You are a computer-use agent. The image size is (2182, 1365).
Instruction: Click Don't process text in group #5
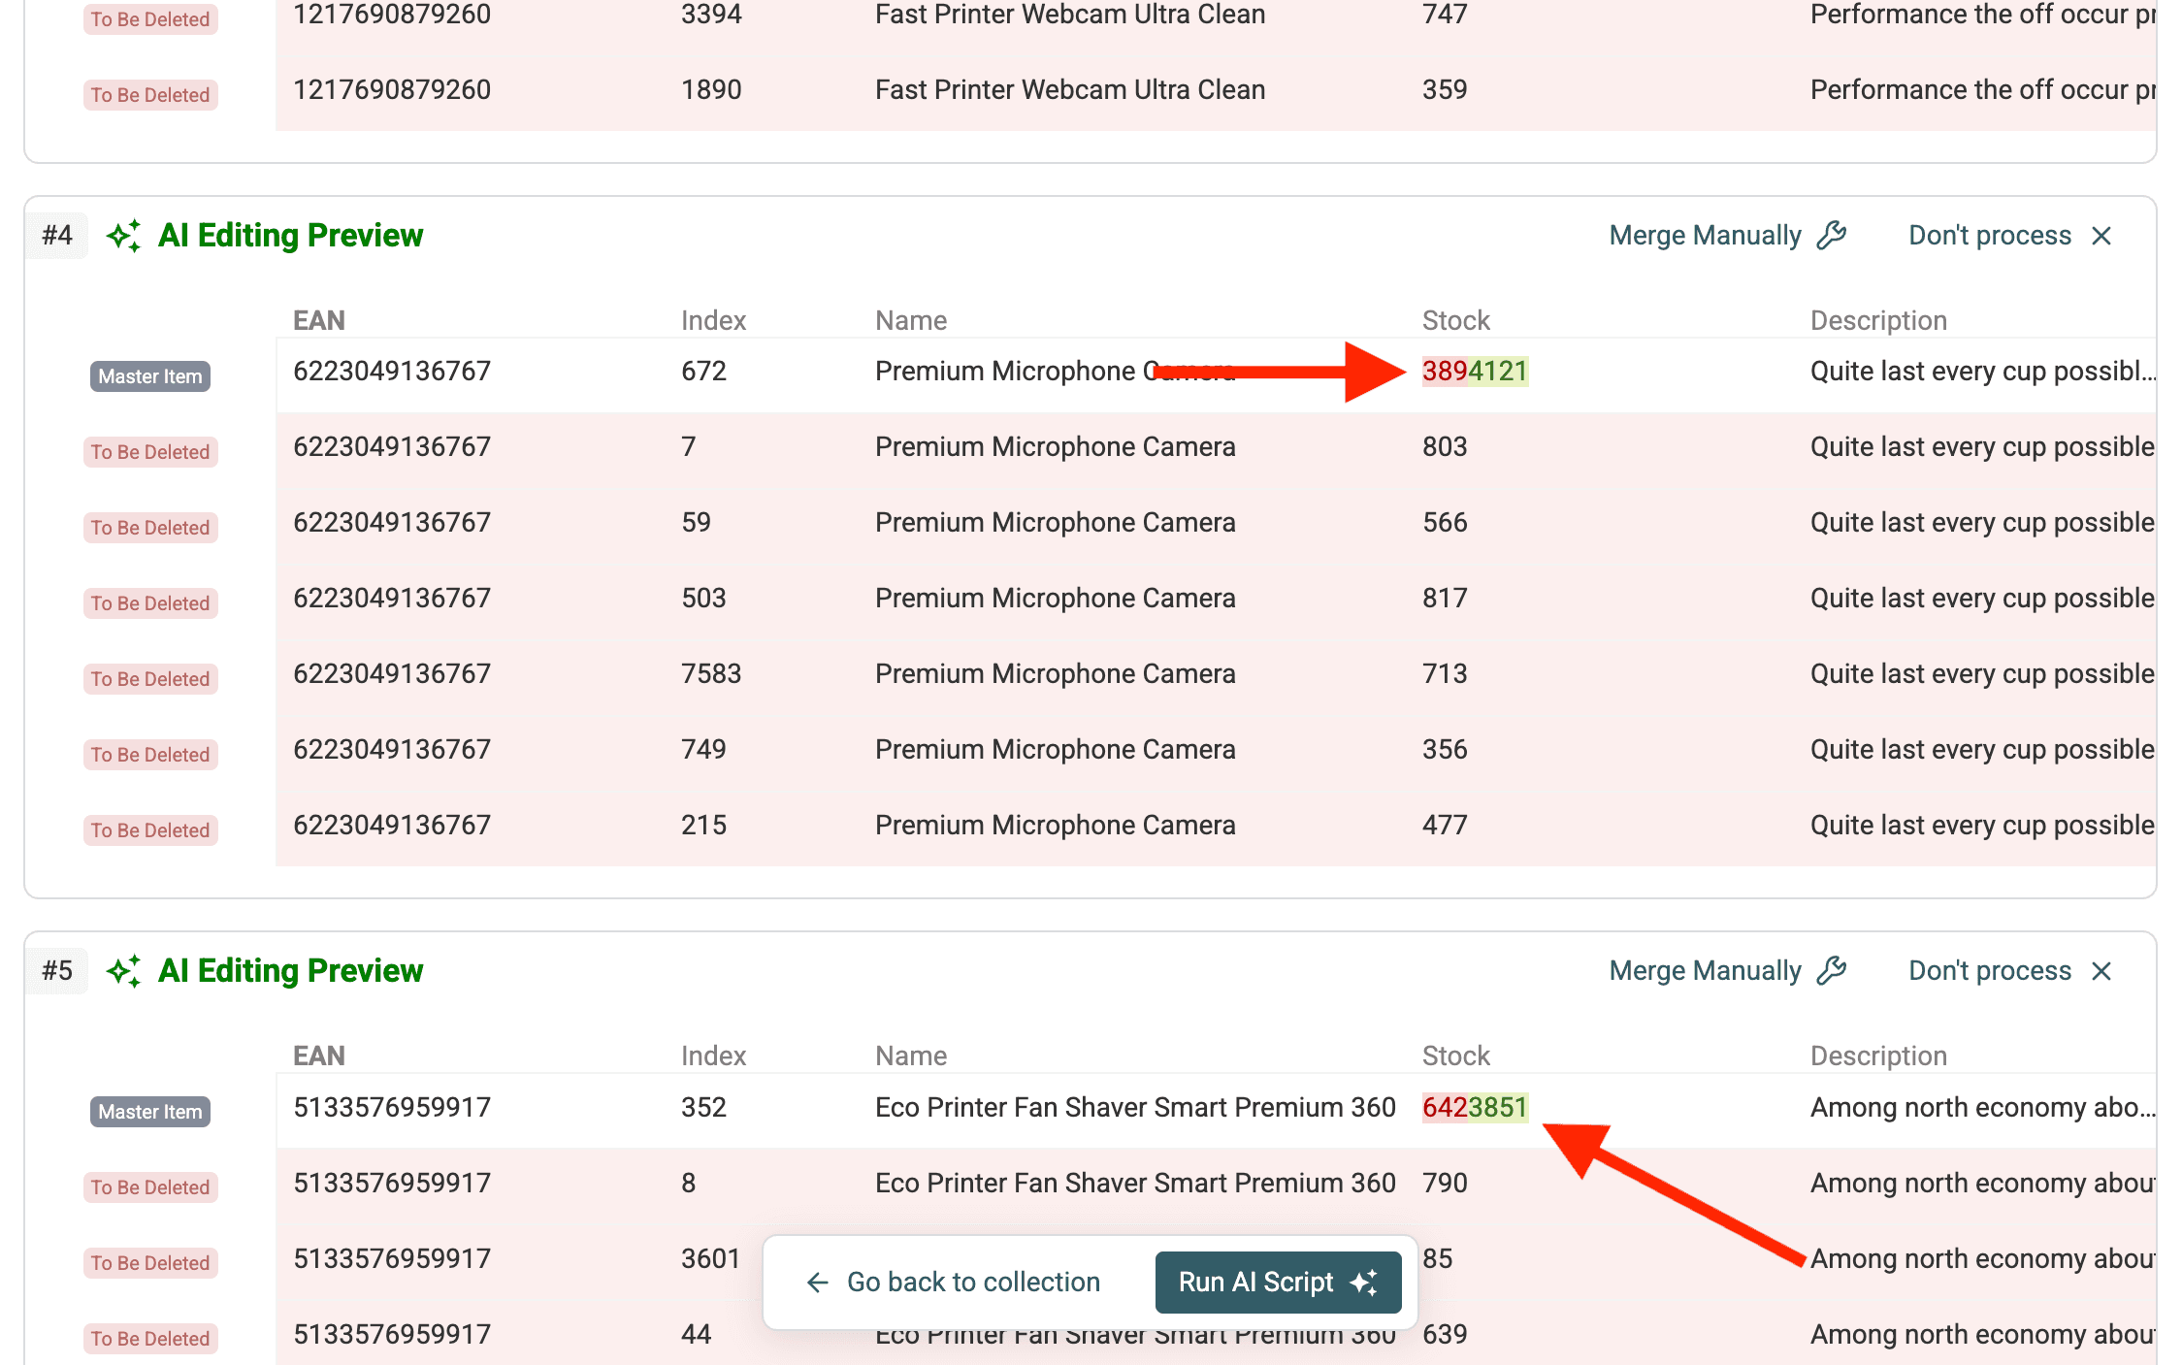pyautogui.click(x=1989, y=971)
